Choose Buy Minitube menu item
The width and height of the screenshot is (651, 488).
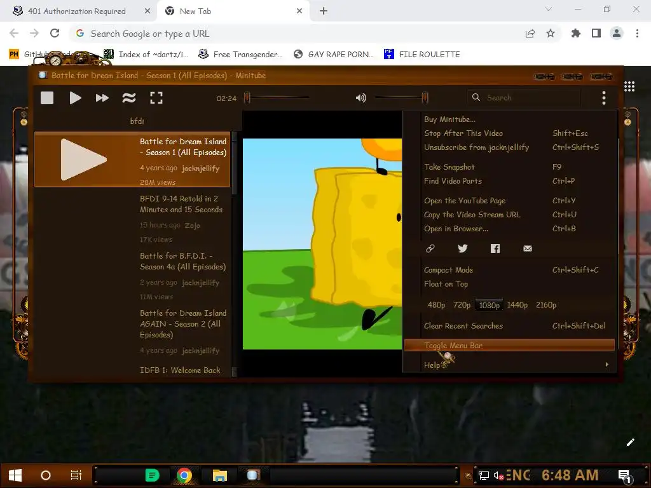pos(509,119)
